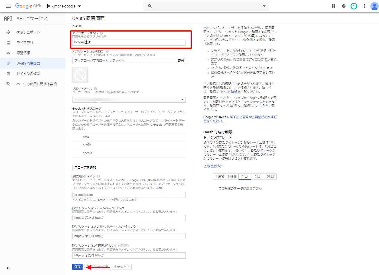379x275 pixels.
Task: Switch to the 7 日 range tab
Action: [257, 176]
